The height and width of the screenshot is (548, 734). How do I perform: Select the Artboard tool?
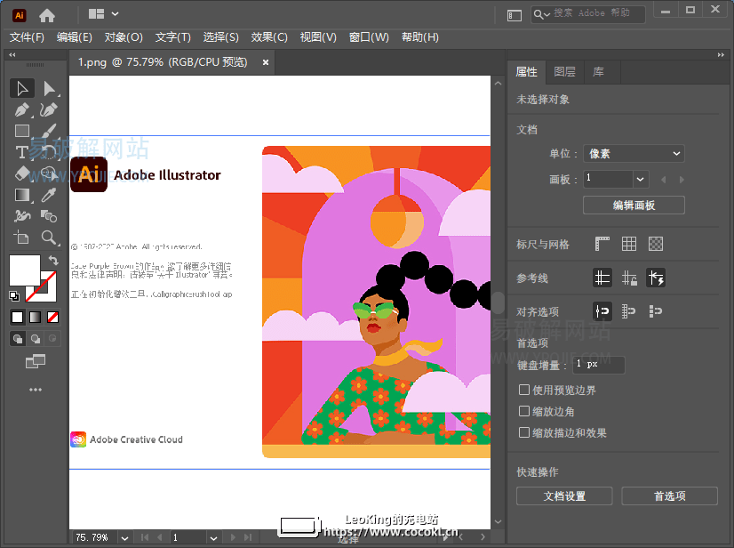[22, 238]
